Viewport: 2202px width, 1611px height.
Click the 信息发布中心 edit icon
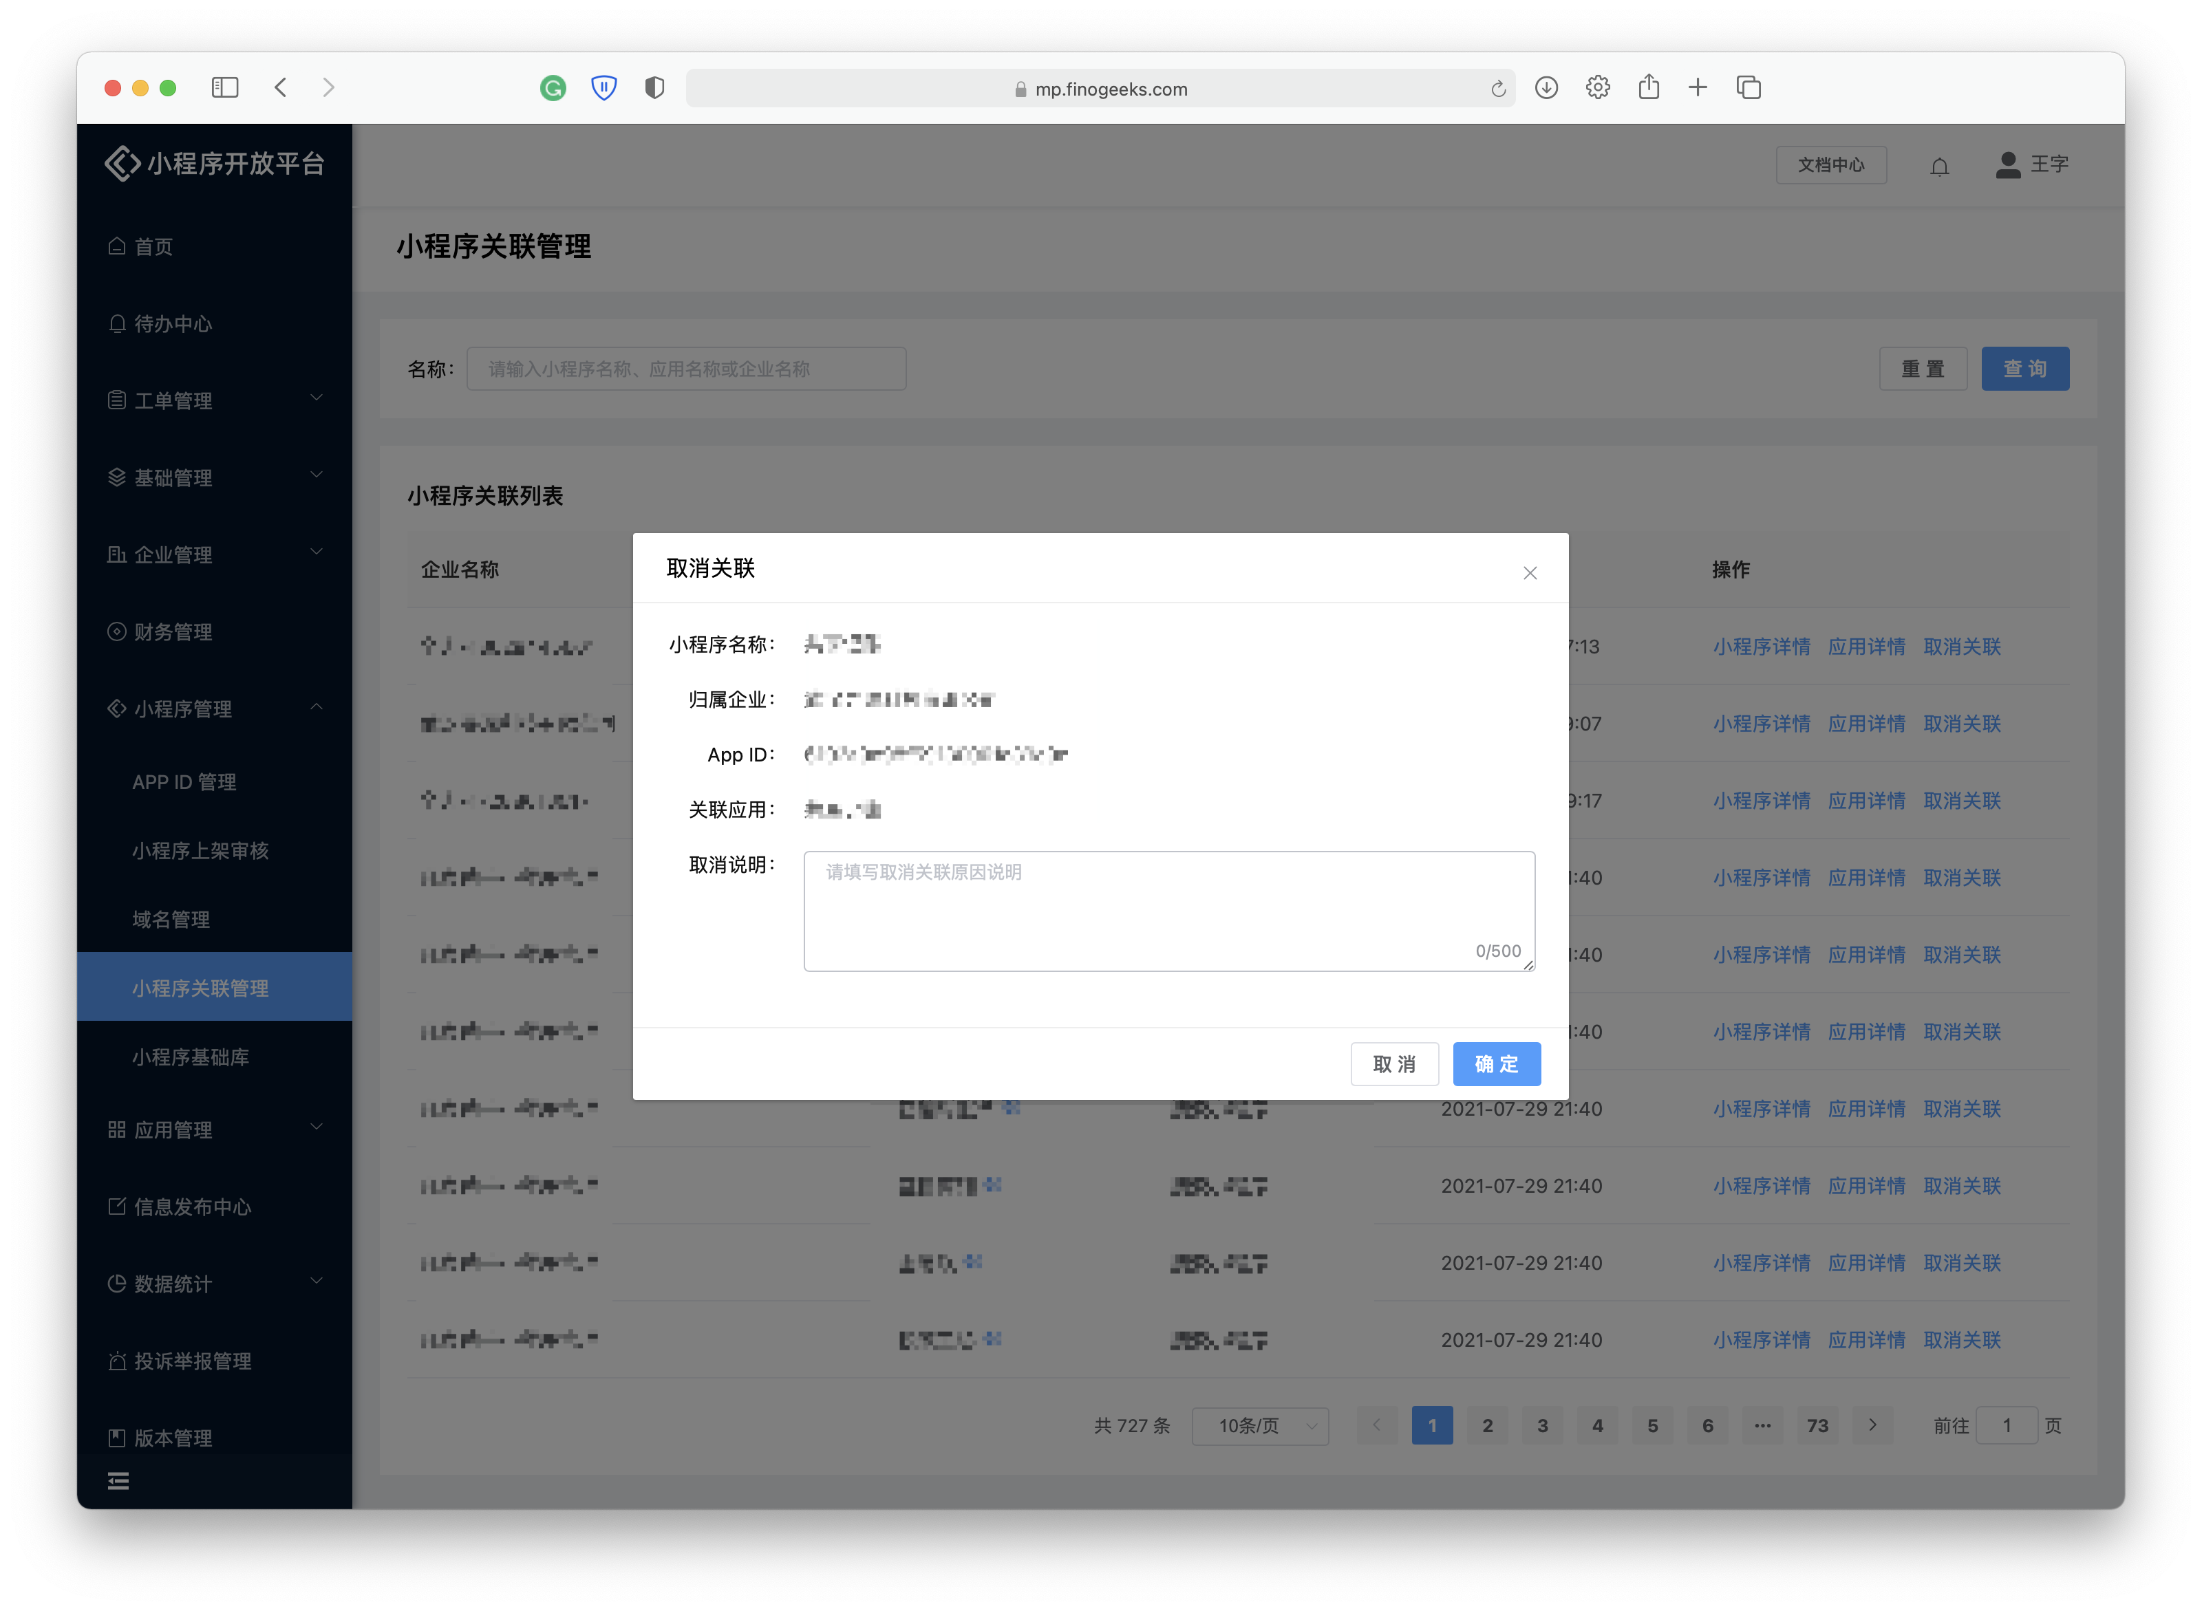tap(117, 1207)
